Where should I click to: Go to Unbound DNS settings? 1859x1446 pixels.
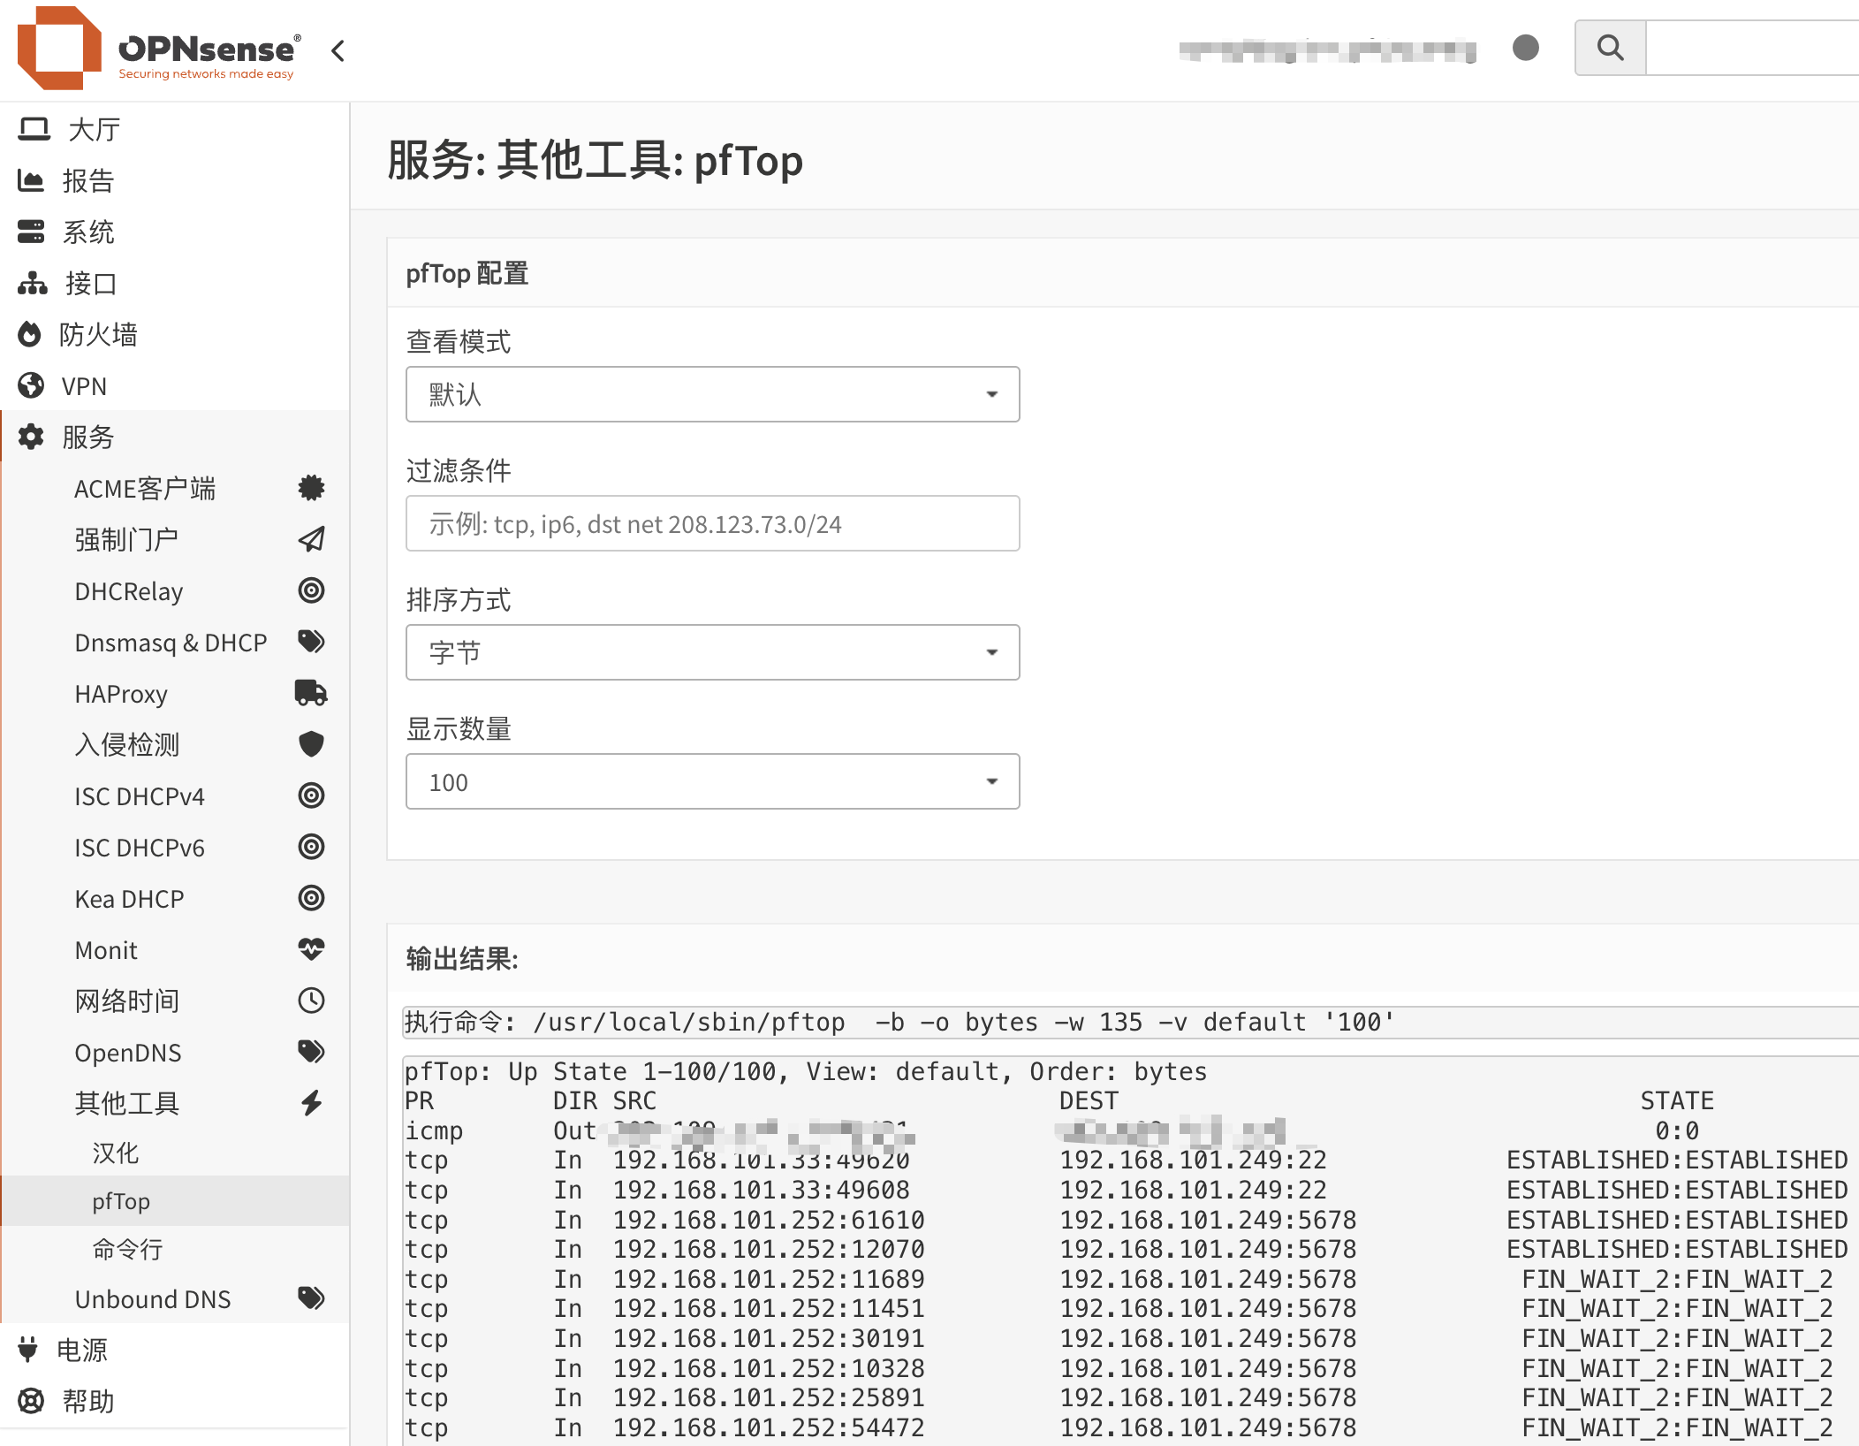point(152,1299)
